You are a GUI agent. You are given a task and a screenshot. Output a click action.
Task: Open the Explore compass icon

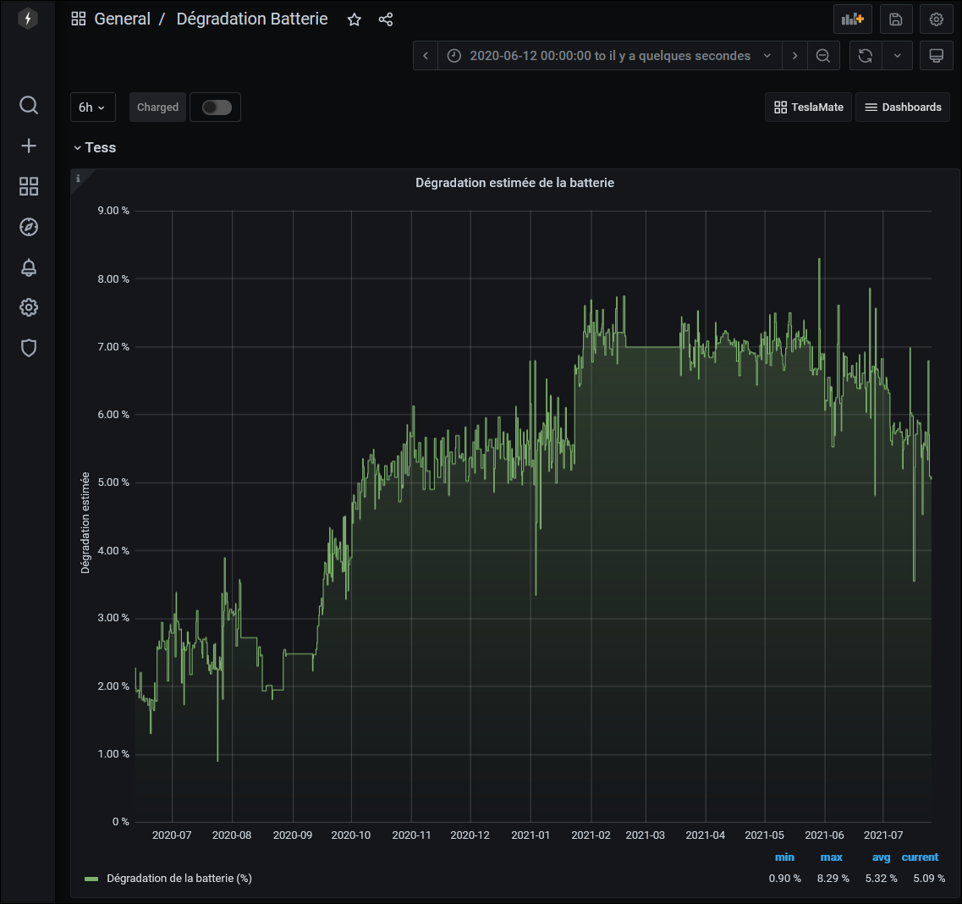(28, 227)
